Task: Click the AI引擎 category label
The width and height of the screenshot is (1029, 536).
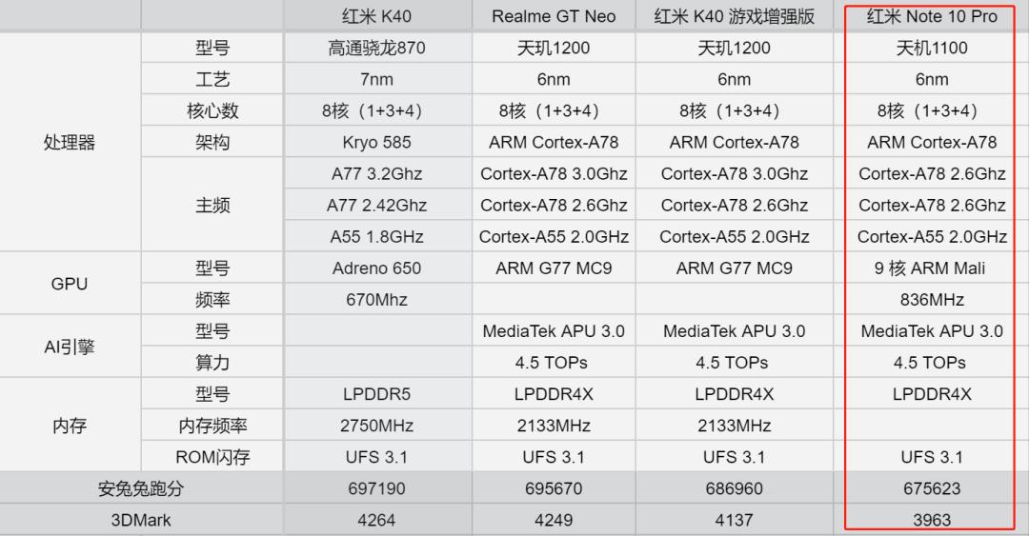Action: (71, 347)
